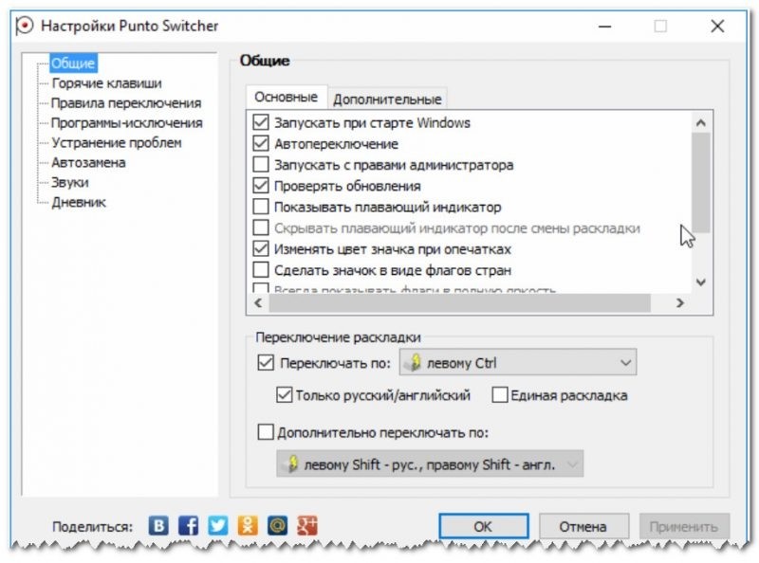The width and height of the screenshot is (759, 563).
Task: Open 'Правила переключения' section
Action: point(126,103)
